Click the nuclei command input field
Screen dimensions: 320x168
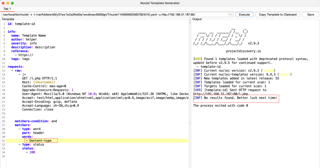115,15
